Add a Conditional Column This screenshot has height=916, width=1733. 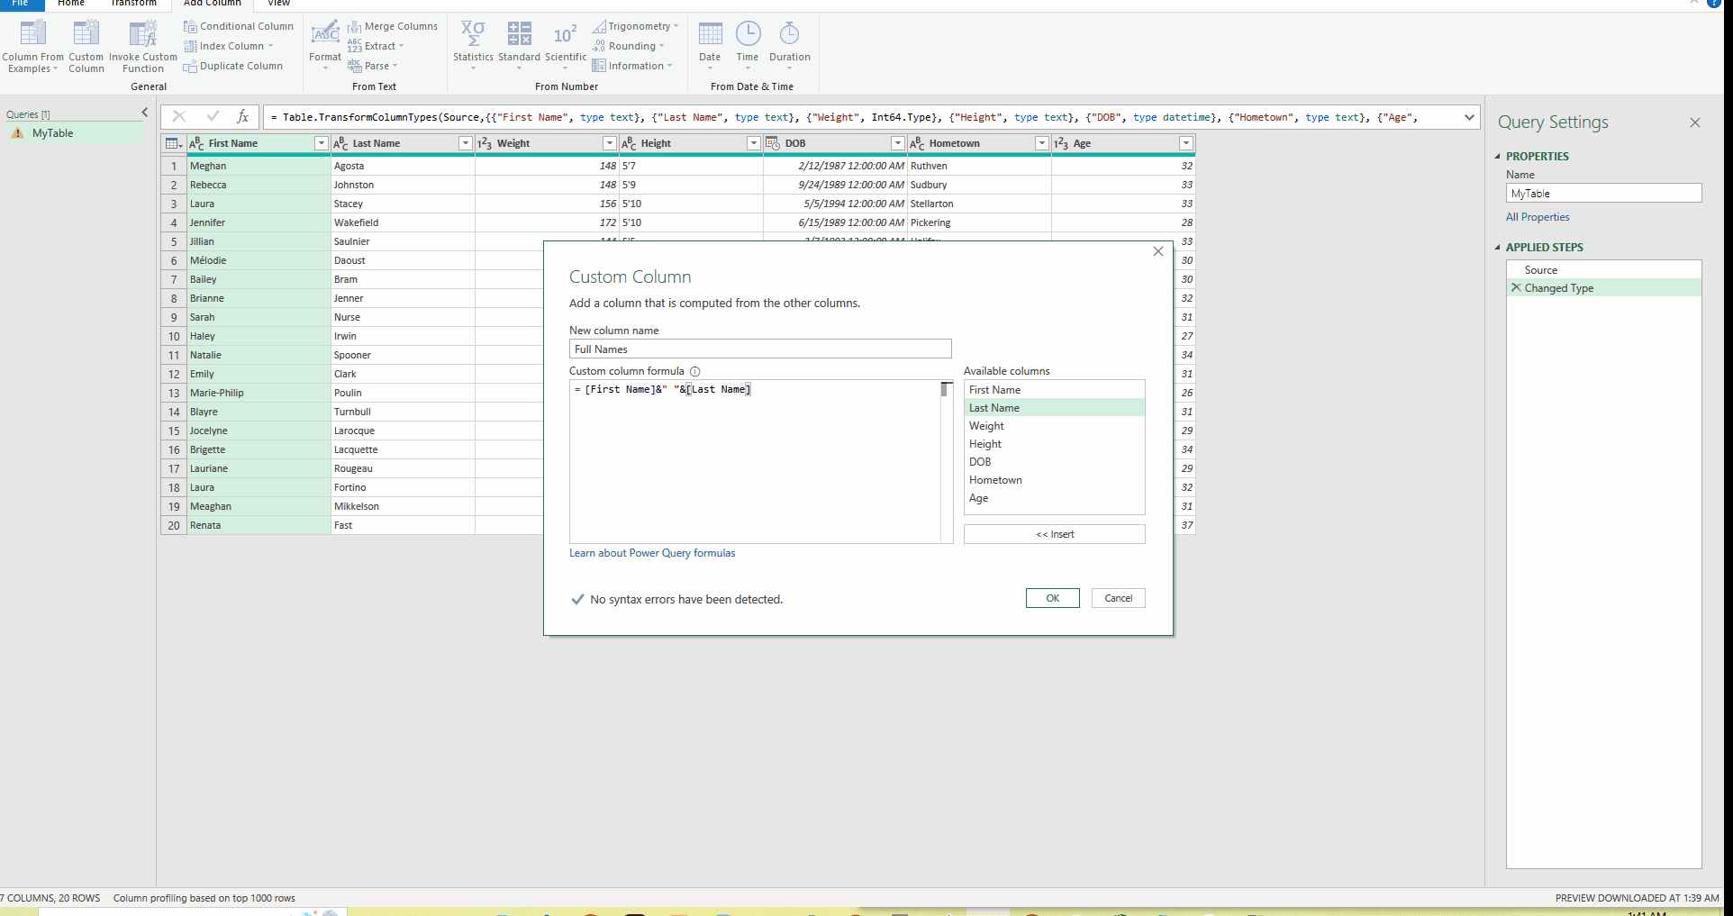click(239, 26)
